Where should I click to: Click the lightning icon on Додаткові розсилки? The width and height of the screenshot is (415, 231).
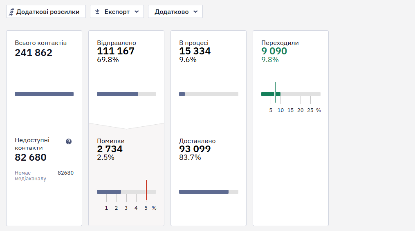(x=11, y=12)
